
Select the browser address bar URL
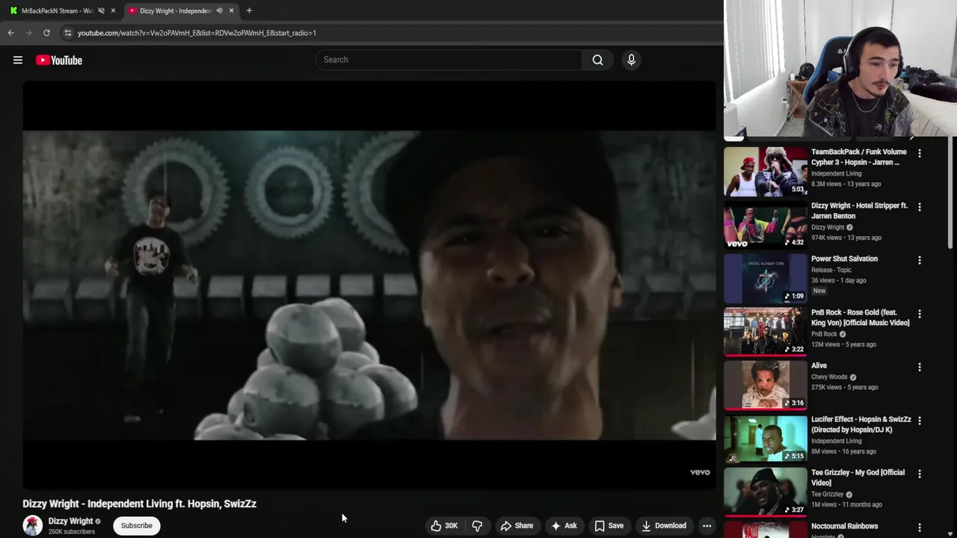click(197, 33)
